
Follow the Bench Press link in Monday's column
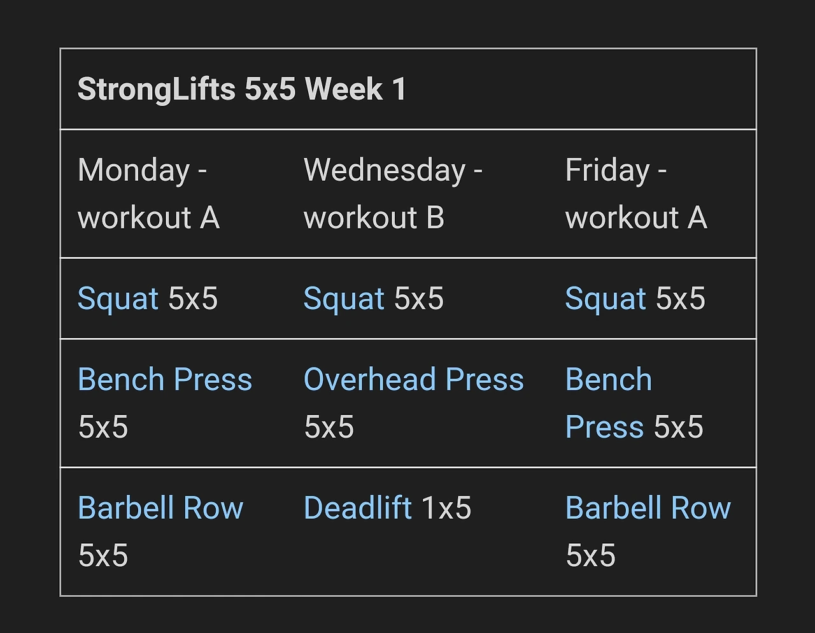pos(165,380)
